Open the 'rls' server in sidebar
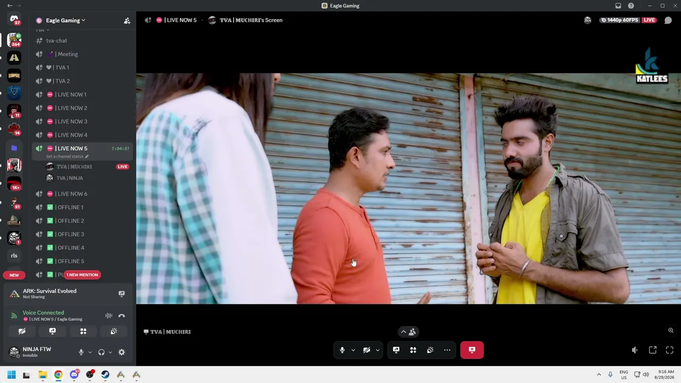Screen dimensions: 681x383 click(x=14, y=255)
